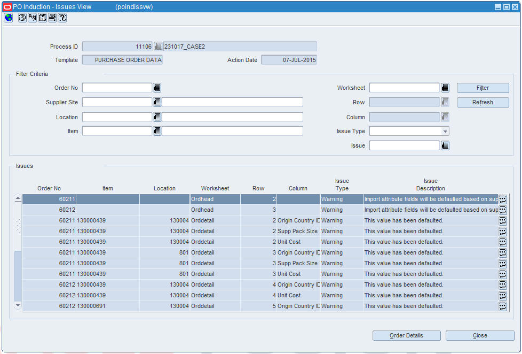Open comment icon on row 5 Origin Country

[x=503, y=306]
